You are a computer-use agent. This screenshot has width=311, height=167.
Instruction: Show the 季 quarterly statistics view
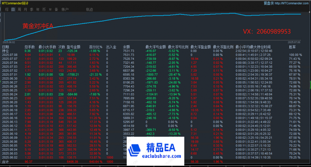32,10
